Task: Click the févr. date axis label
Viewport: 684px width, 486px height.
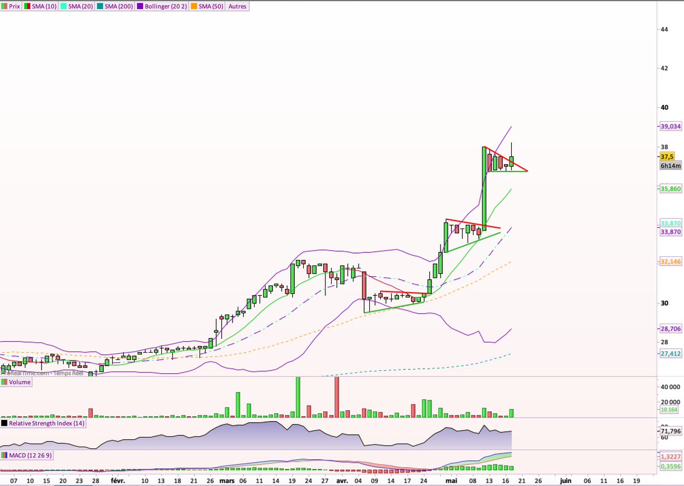Action: 119,481
